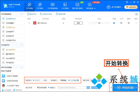
Task: Click 添加文件夹 to add a folder
Action: point(46,14)
